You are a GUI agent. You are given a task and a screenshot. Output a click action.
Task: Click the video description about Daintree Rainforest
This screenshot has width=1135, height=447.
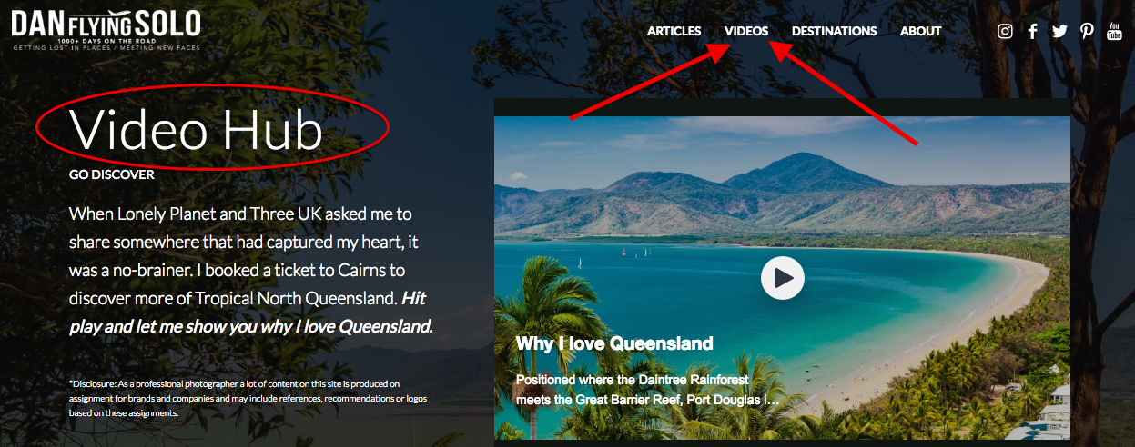[x=648, y=389]
